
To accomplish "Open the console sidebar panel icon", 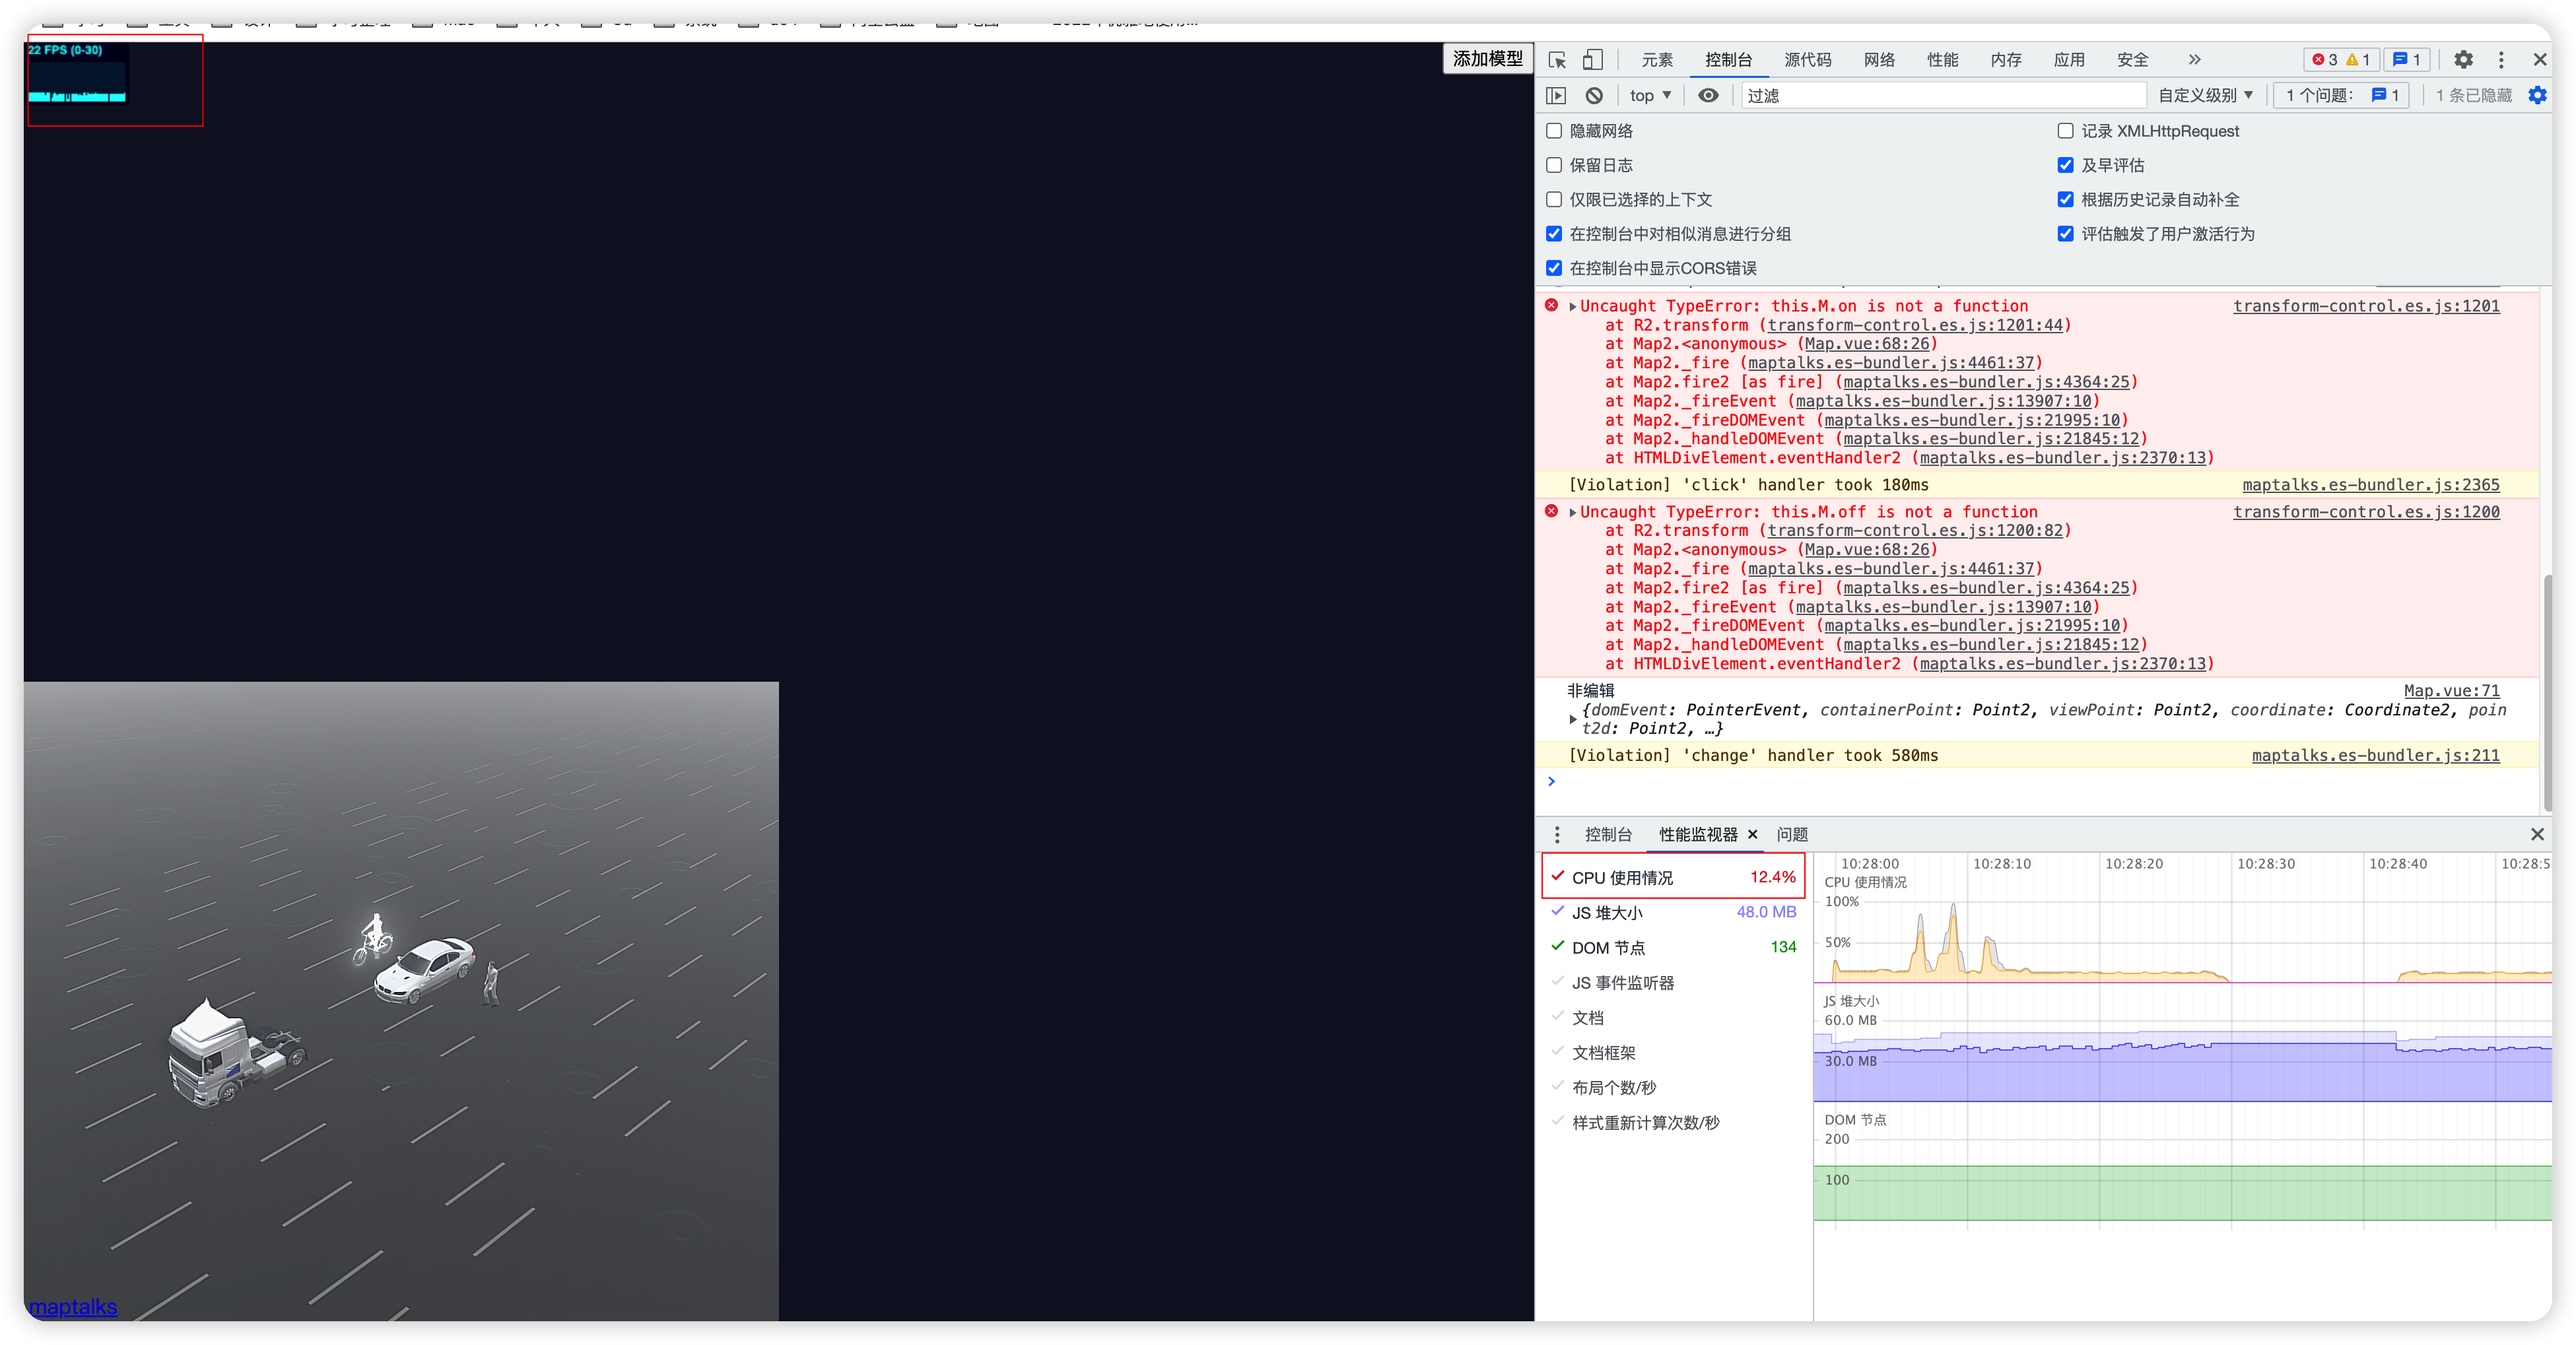I will point(1556,95).
